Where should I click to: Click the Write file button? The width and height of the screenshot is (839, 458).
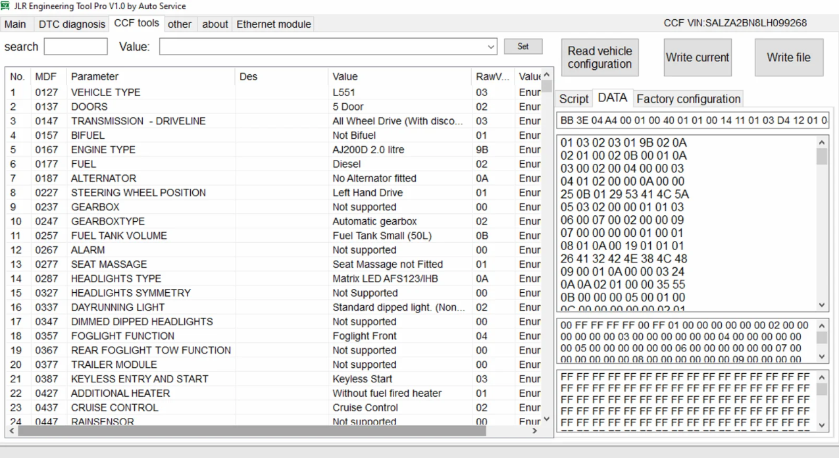coord(789,57)
